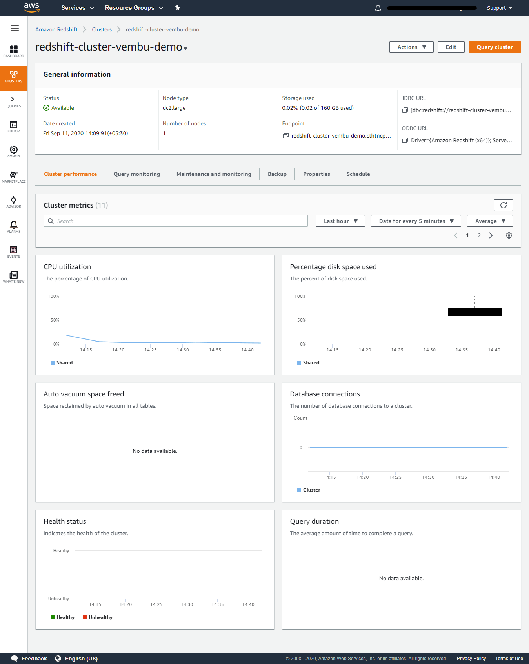Open the What's New sidebar icon

pos(14,277)
